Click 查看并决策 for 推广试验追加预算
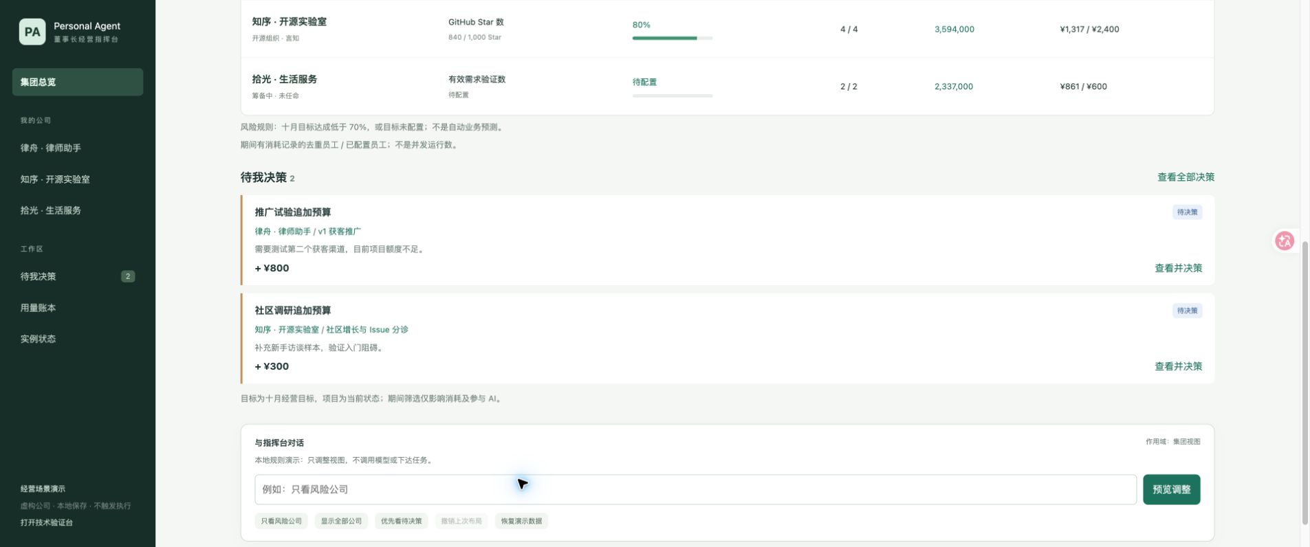Image resolution: width=1310 pixels, height=547 pixels. (x=1178, y=268)
